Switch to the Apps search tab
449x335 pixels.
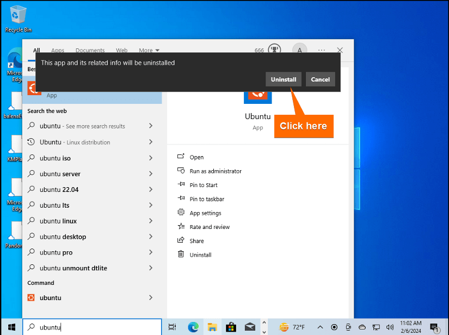(x=58, y=50)
